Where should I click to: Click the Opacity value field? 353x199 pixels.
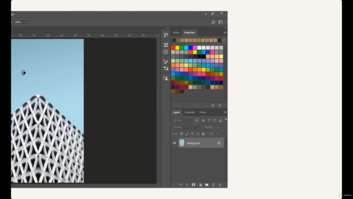point(218,127)
